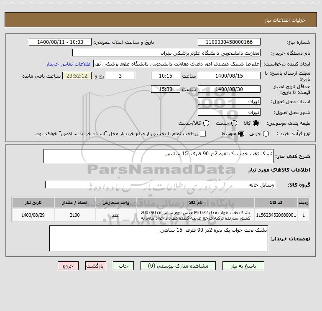The height and width of the screenshot is (311, 322).
Task: Click the بازگشت back button
Action: [x=96, y=265]
